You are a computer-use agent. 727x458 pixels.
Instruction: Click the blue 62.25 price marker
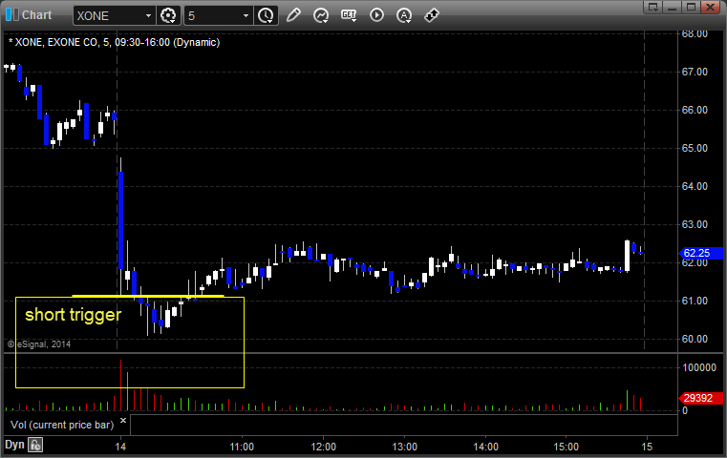tap(700, 253)
